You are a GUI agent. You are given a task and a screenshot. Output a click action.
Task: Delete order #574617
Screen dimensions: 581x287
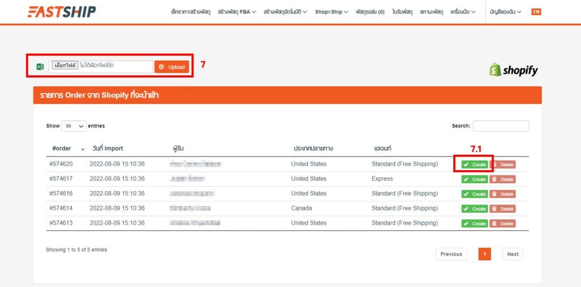(503, 179)
